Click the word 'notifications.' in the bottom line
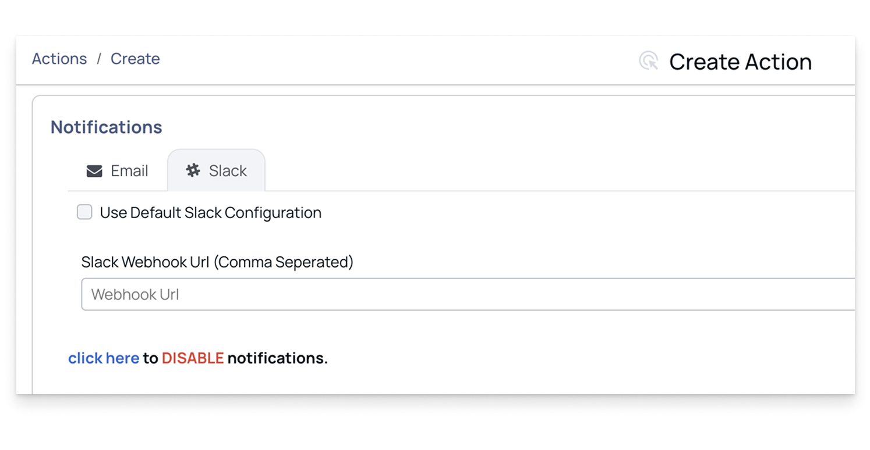The width and height of the screenshot is (870, 450). point(278,358)
